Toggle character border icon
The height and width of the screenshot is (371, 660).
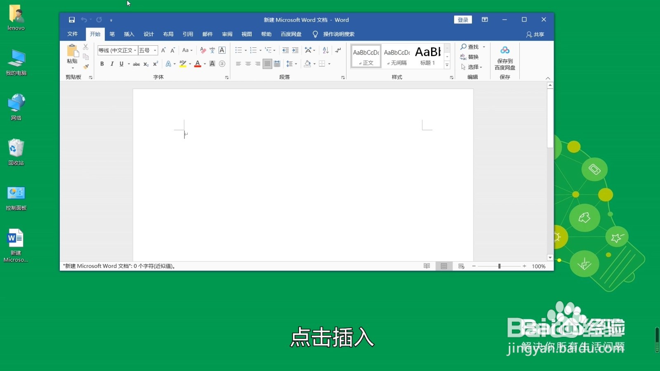[x=222, y=50]
